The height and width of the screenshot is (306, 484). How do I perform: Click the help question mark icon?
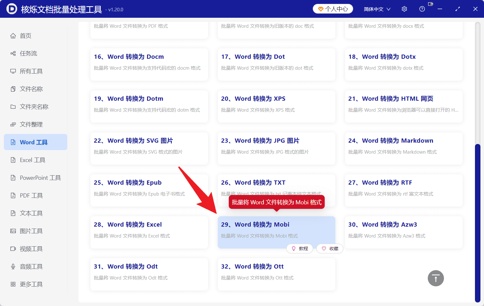[422, 9]
